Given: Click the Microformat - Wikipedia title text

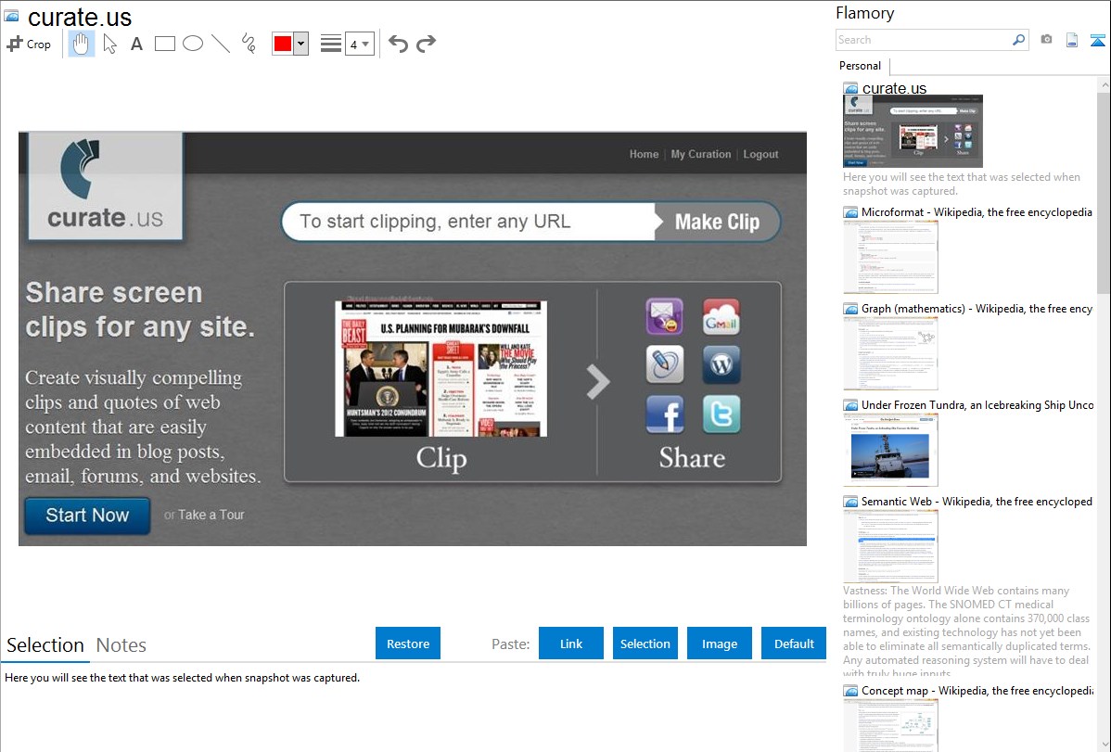Looking at the screenshot, I should (977, 212).
